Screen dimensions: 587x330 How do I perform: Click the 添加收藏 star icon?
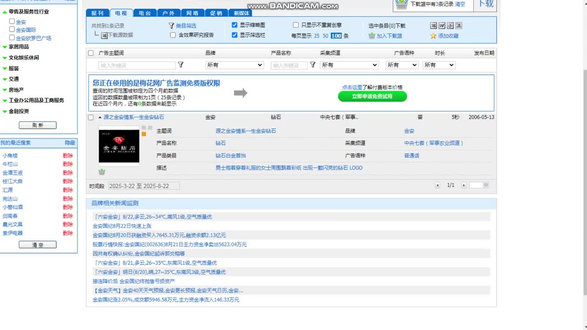click(x=433, y=36)
